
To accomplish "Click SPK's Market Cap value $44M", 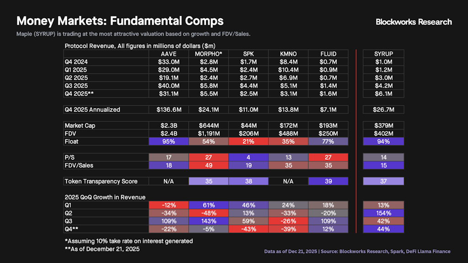I will 248,126.
